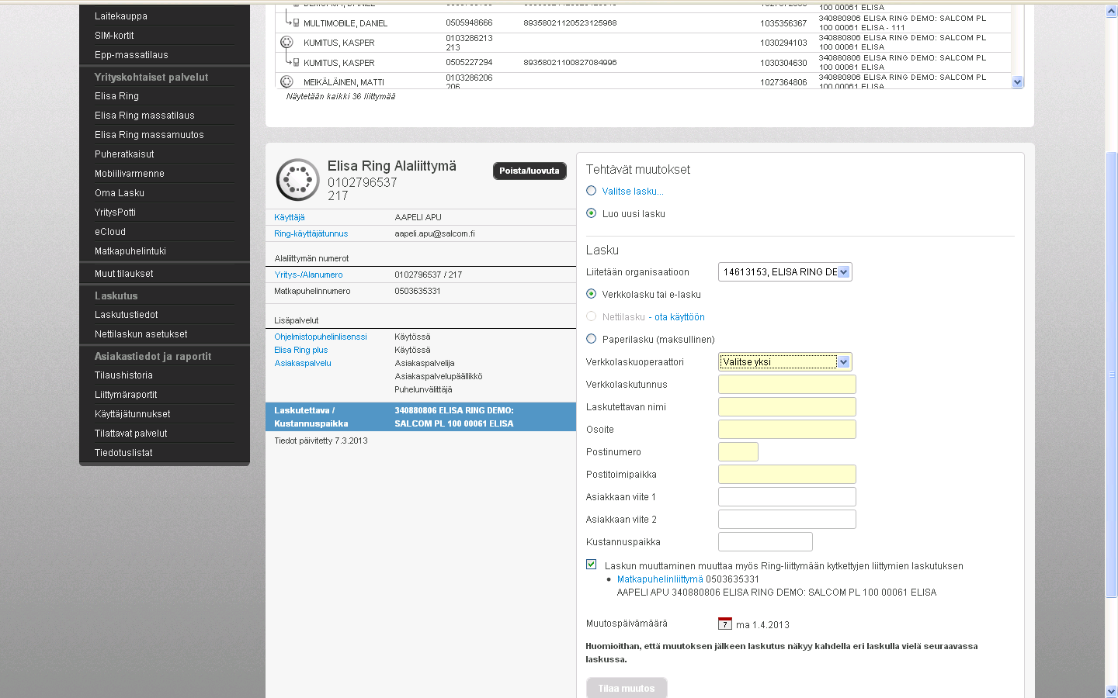Click the Postinumero input field

point(738,451)
